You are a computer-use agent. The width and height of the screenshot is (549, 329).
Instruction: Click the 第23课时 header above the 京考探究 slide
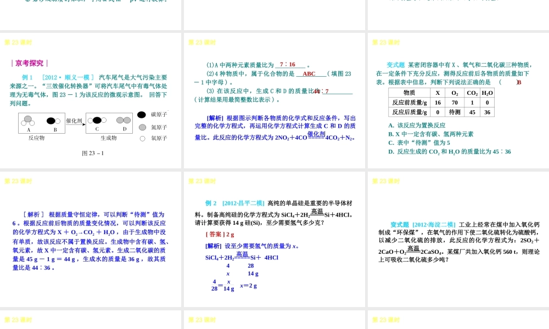[18, 42]
